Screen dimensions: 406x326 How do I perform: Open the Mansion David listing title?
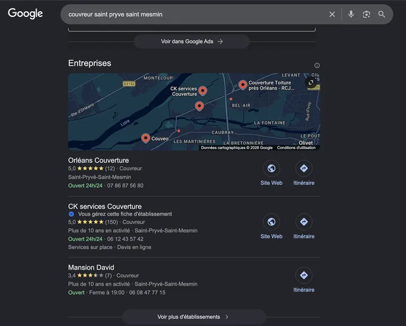click(91, 267)
